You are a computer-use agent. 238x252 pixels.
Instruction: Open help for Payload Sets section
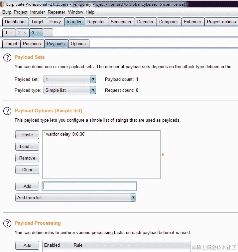point(7,58)
